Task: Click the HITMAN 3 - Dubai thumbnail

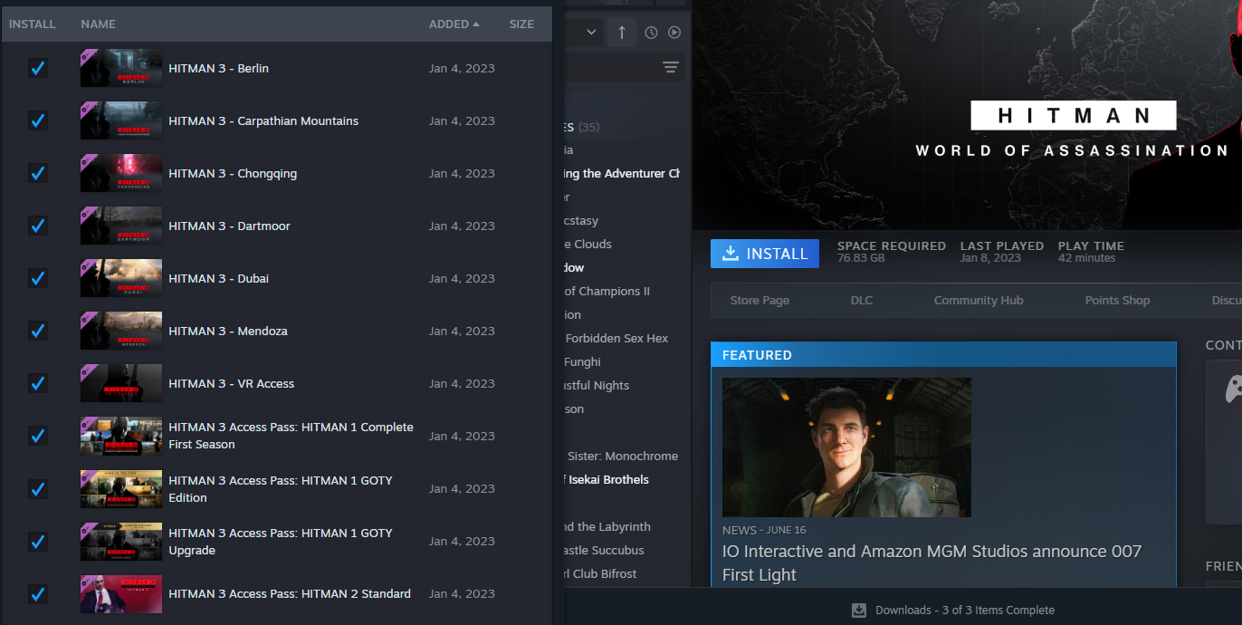Action: tap(121, 278)
